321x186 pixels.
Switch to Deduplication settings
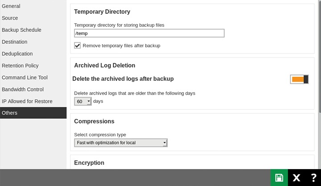(17, 54)
